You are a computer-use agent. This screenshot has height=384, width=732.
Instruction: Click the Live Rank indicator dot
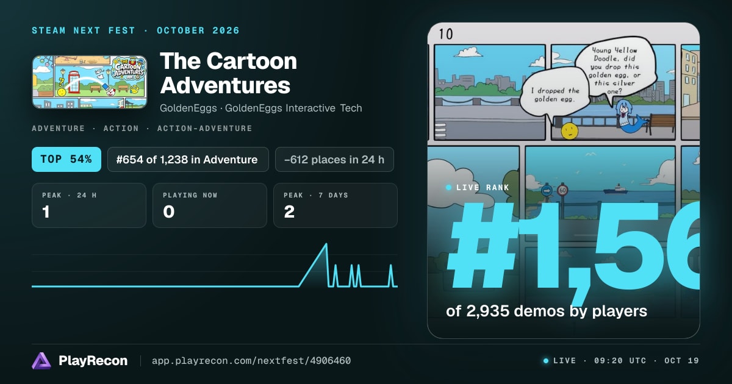coord(449,188)
